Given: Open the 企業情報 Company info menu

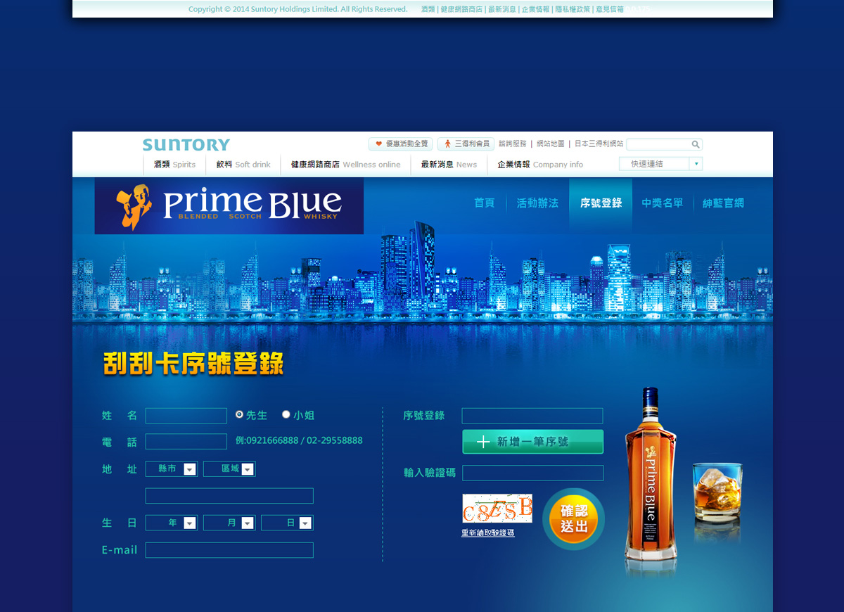Looking at the screenshot, I should tap(540, 165).
